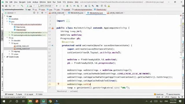Click the webviewimplementation breadcrumb in navigation bar
Image resolution: width=185 pixels, height=104 pixels.
(83, 10)
